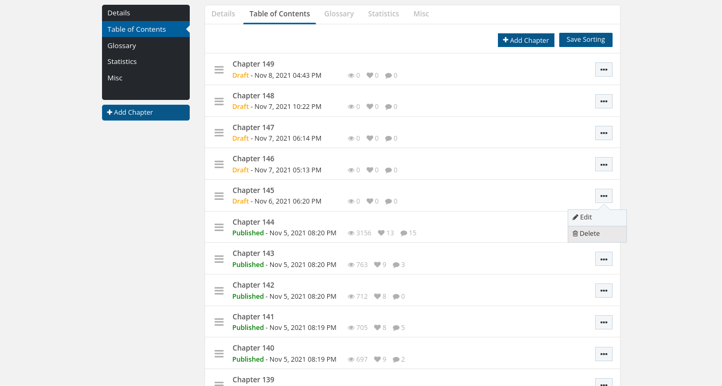Open Chapter 146 by clicking its title
722x386 pixels.
(253, 158)
